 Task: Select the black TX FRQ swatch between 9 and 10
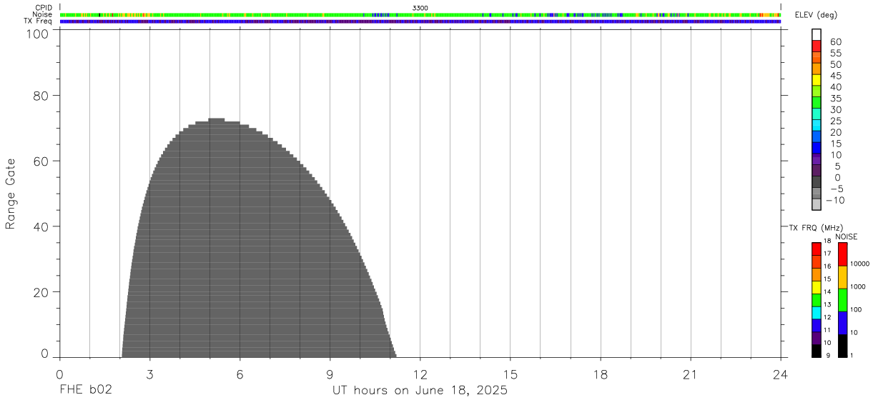817,351
